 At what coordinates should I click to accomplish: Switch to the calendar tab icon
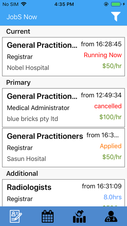tap(48, 216)
